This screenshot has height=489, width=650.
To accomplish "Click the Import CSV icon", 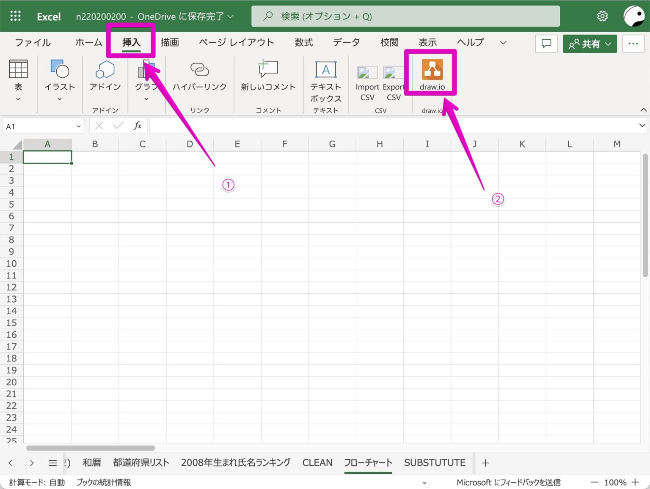I will click(x=366, y=72).
